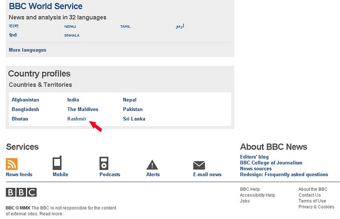Click the Mobile text link
Image resolution: width=340 pixels, height=219 pixels.
[x=61, y=174]
